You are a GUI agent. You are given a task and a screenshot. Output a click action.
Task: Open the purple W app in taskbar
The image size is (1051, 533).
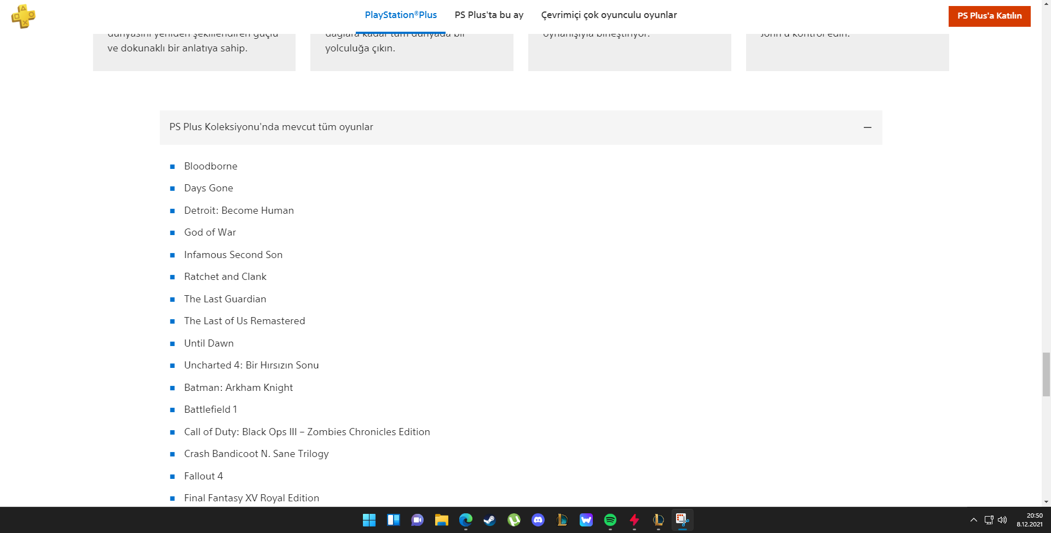coord(586,520)
